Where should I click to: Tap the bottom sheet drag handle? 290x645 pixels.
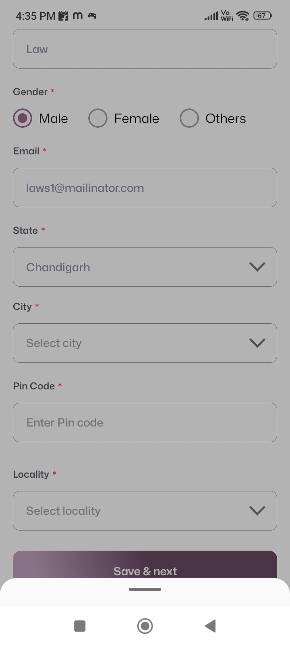(145, 589)
